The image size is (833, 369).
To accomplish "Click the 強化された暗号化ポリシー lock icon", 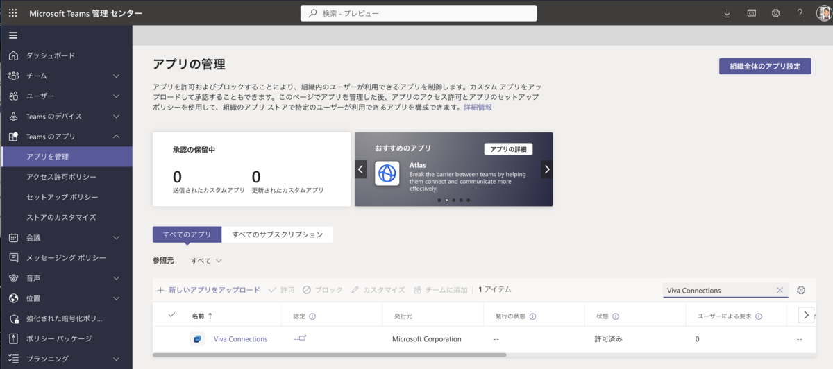I will [13, 318].
